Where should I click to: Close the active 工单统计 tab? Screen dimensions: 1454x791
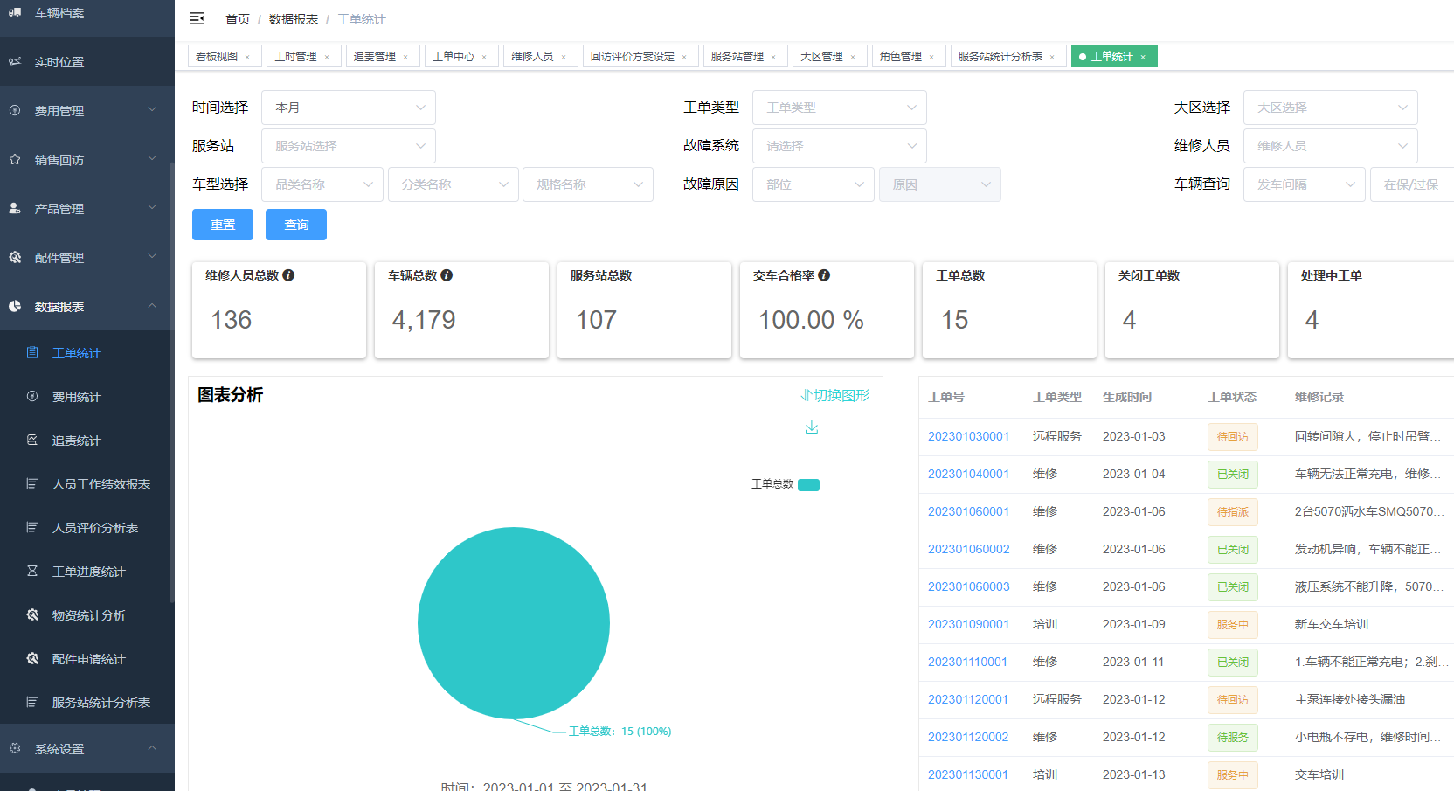[1143, 57]
